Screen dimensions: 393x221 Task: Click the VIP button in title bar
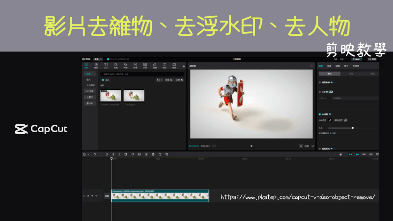pyautogui.click(x=357, y=59)
